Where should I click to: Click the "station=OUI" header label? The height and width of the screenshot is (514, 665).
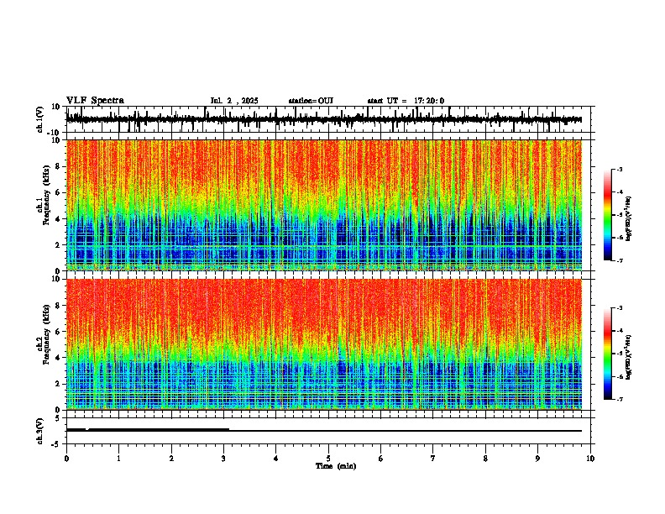pyautogui.click(x=311, y=101)
